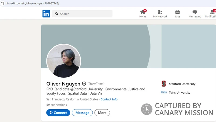Click the Tufts logo icon
This screenshot has height=122, width=216.
tap(164, 92)
